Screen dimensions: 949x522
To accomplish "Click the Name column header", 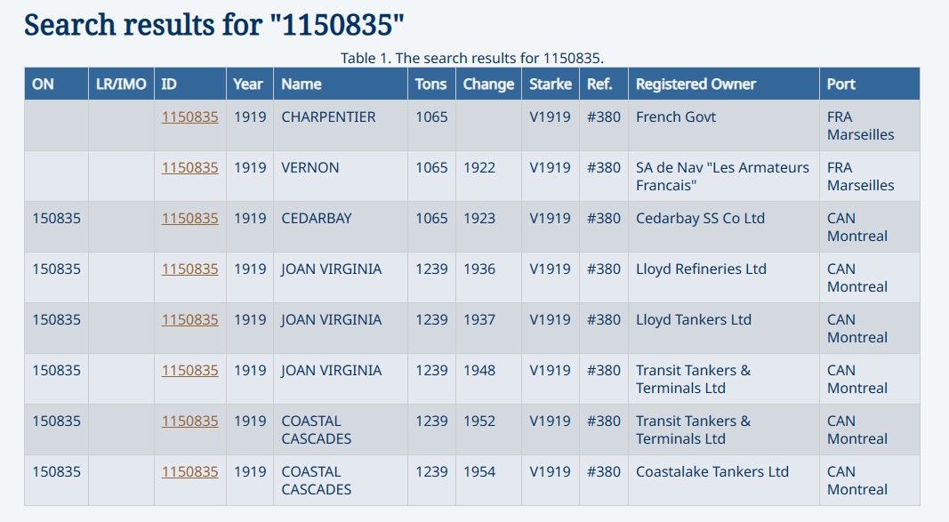I will (x=302, y=84).
